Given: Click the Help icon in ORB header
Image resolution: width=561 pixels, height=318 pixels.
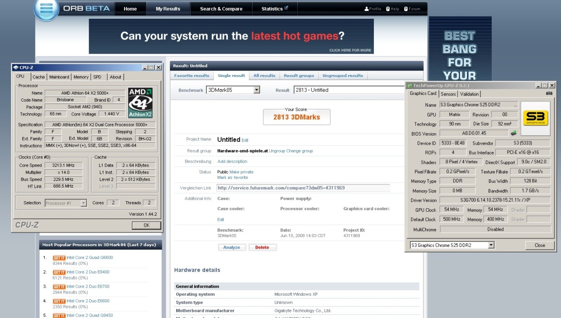Looking at the screenshot, I should pos(388,9).
